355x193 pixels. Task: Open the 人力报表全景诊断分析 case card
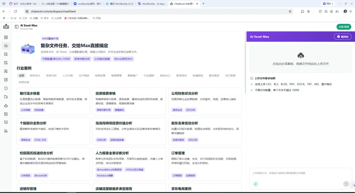129,164
